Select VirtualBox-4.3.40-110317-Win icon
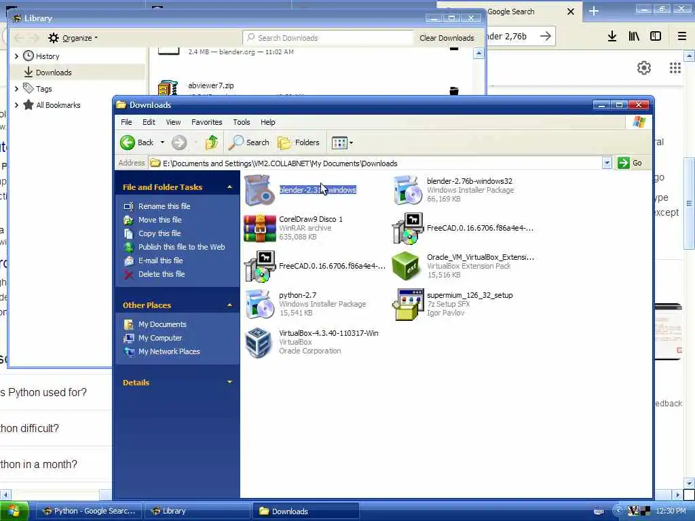 click(259, 343)
